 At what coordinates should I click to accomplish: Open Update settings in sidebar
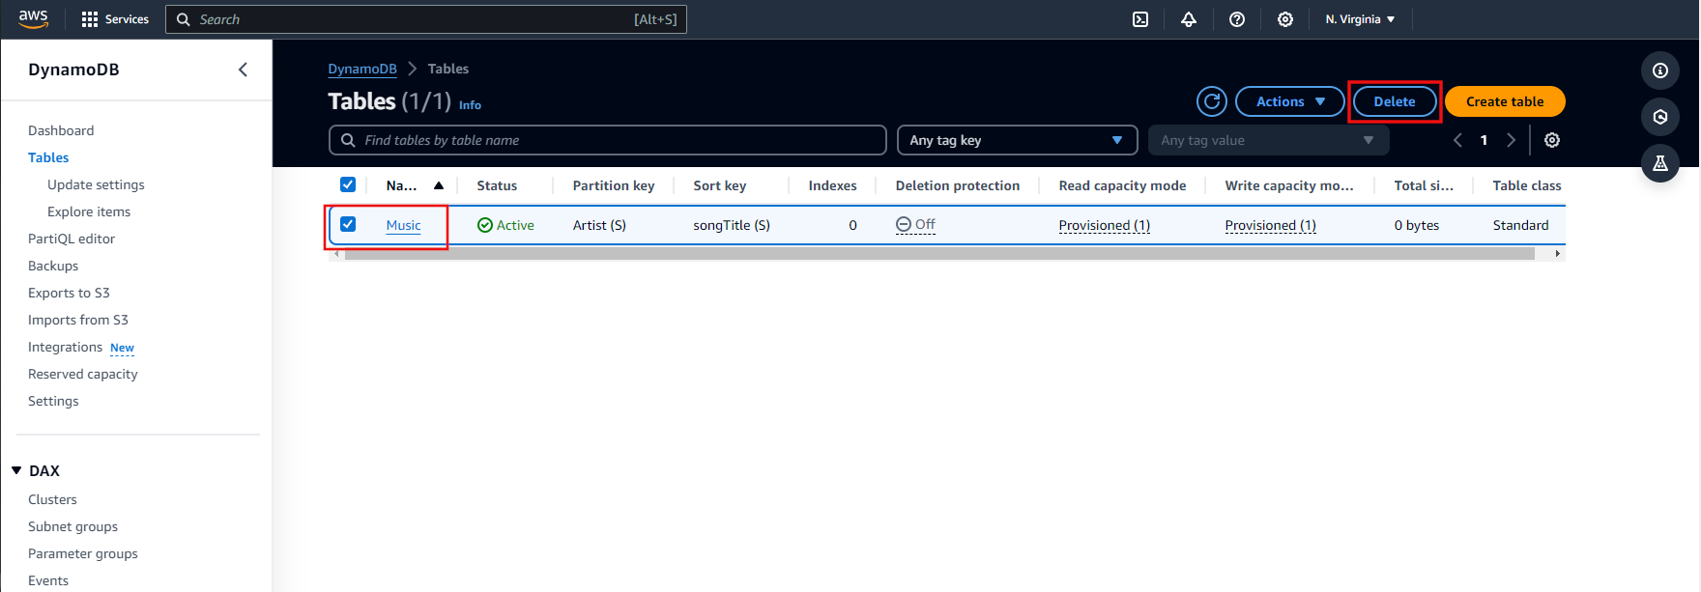pyautogui.click(x=96, y=184)
